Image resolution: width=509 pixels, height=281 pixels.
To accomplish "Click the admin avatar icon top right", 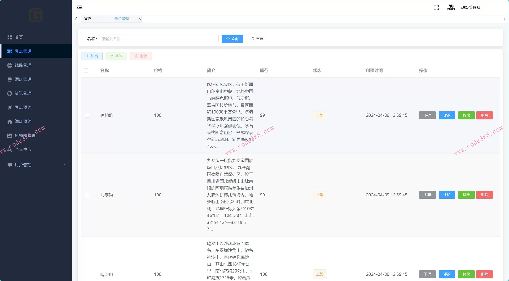I will [451, 7].
